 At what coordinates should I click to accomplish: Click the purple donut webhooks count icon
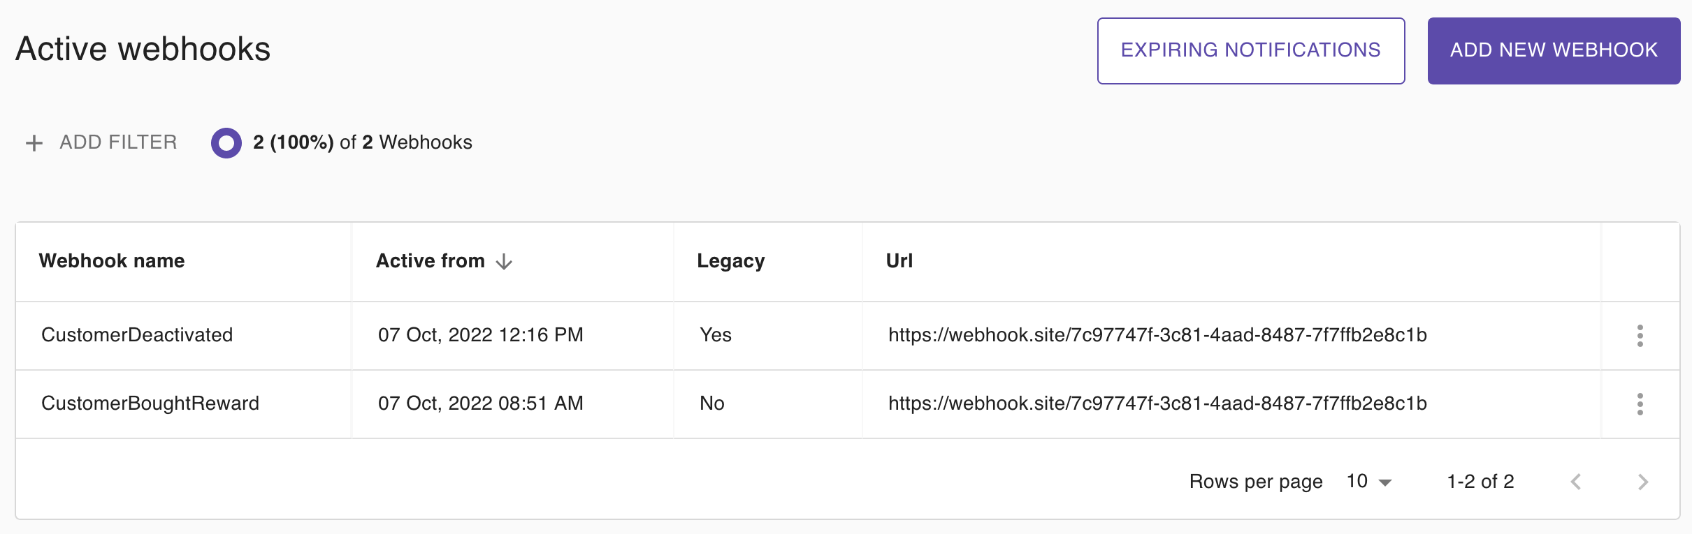pos(226,143)
